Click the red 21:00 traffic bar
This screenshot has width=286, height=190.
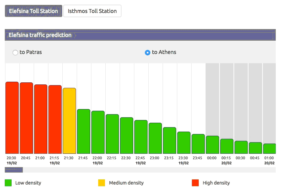pos(41,119)
